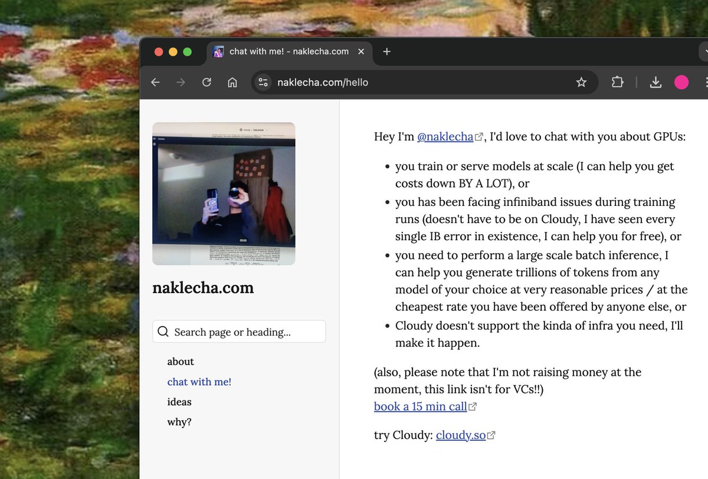This screenshot has width=708, height=479.
Task: Expand the tab search chevron
Action: pyautogui.click(x=704, y=51)
